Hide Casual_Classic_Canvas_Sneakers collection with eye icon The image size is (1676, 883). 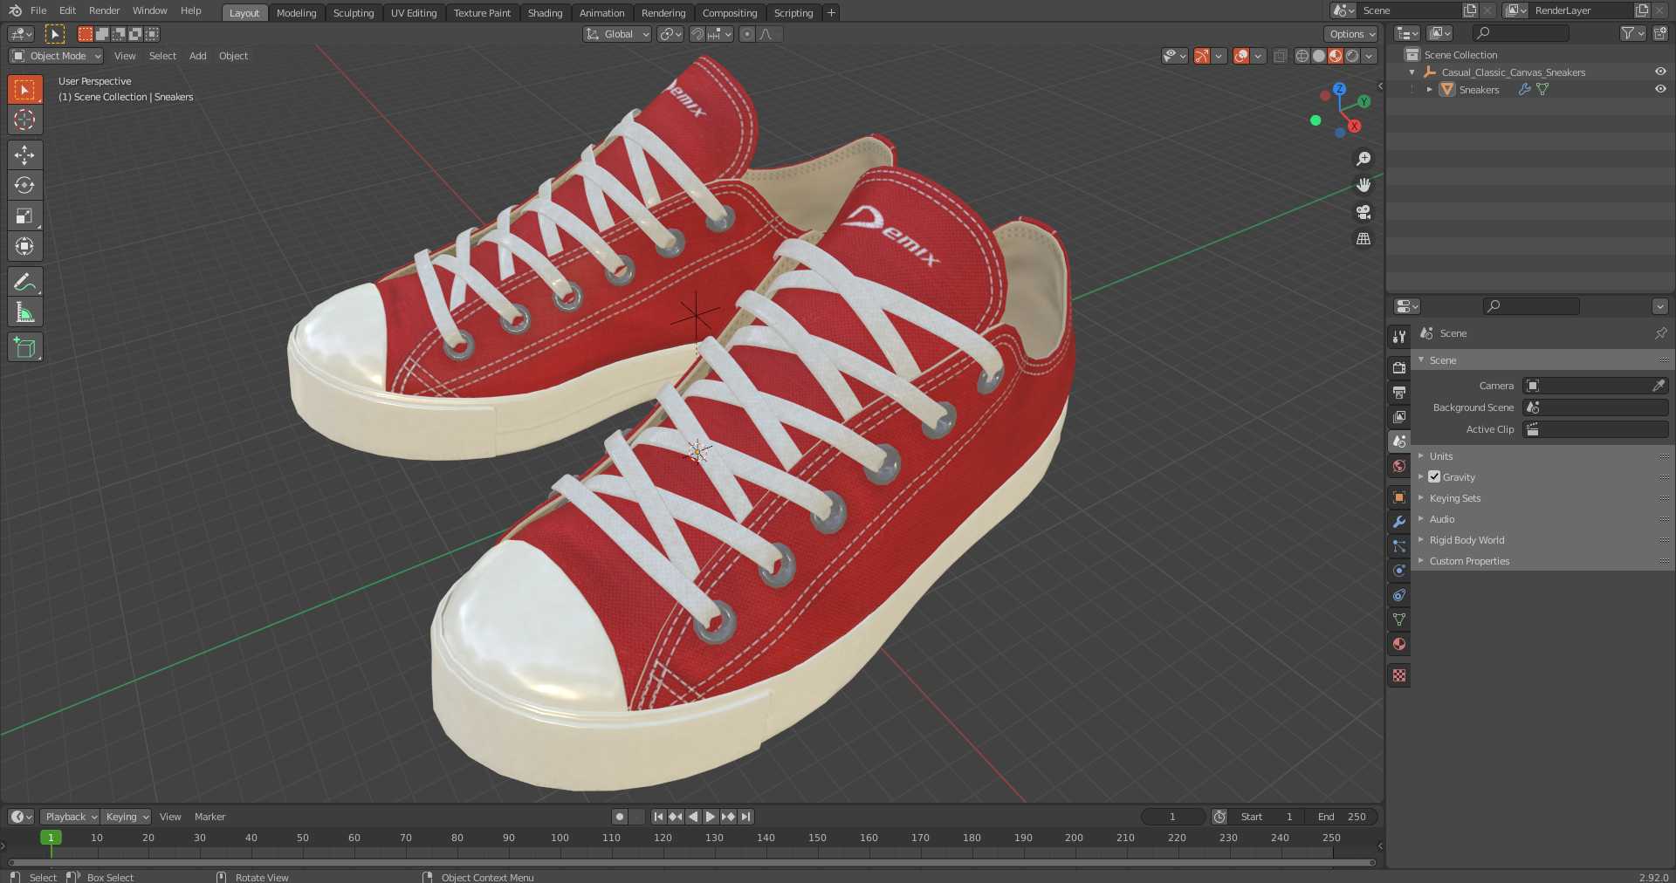(1660, 72)
